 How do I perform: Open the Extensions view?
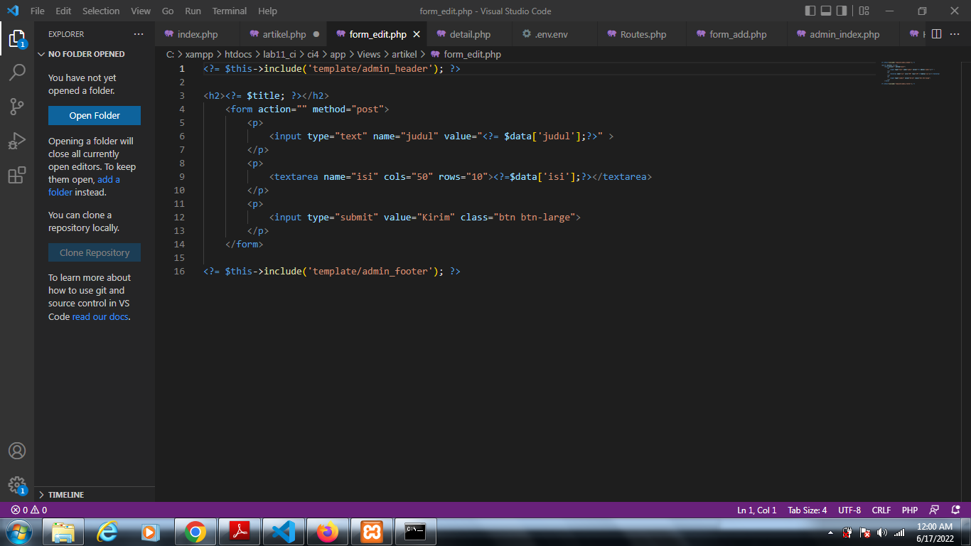17,173
